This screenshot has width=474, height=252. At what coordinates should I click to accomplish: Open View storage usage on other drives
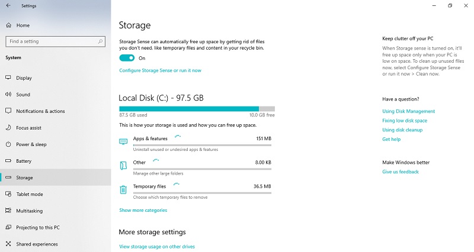(x=156, y=246)
